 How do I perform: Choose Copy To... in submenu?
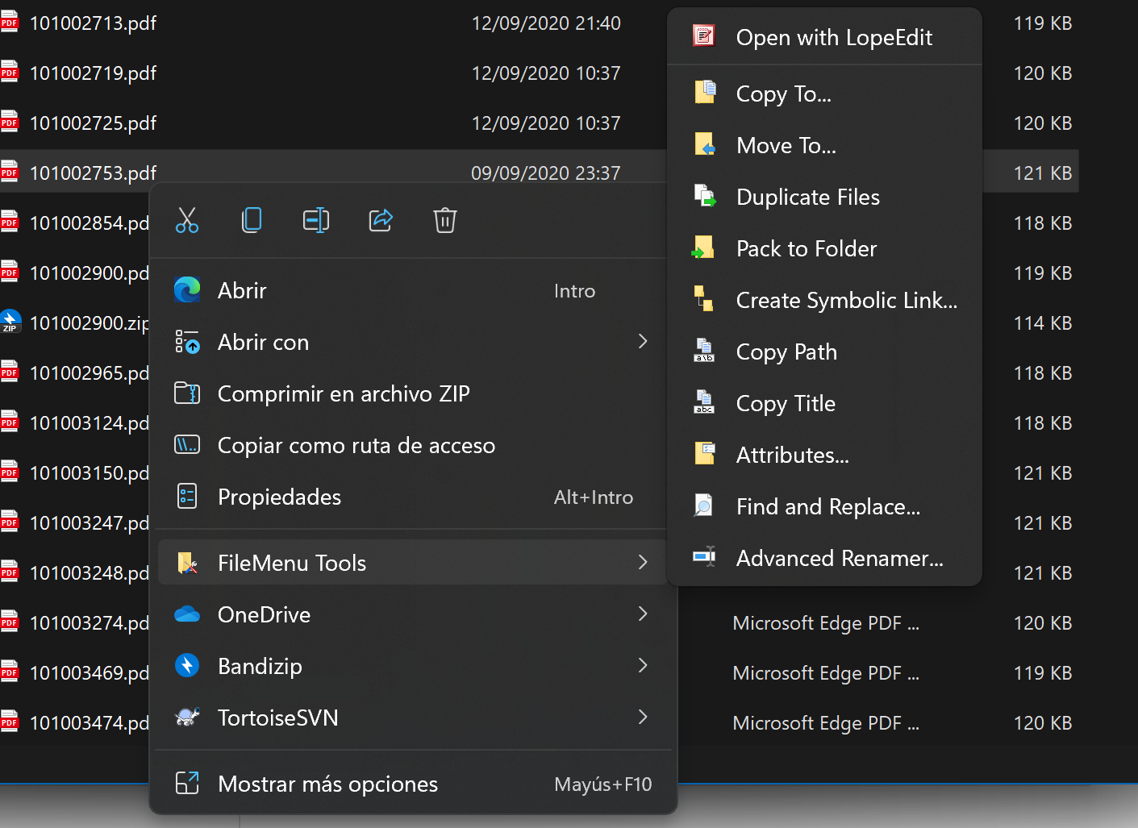[824, 94]
